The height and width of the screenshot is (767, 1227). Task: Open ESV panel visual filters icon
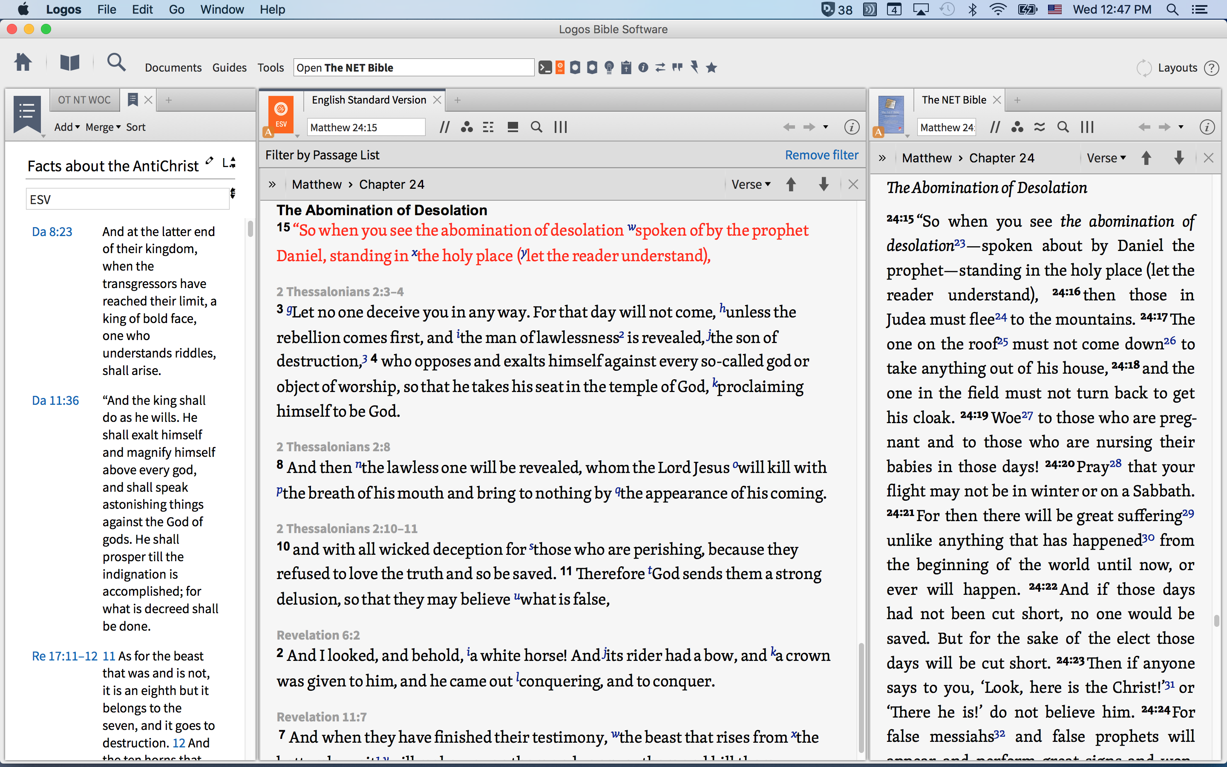(x=467, y=127)
